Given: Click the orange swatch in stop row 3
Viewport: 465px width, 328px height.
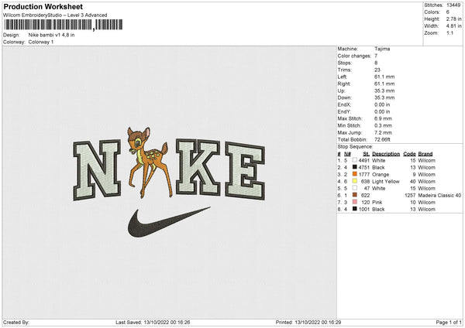Looking at the screenshot, I should [355, 174].
